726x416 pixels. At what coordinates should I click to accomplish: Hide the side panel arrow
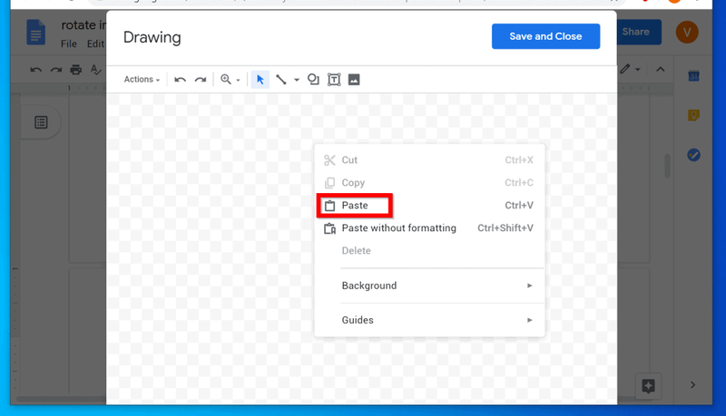692,385
